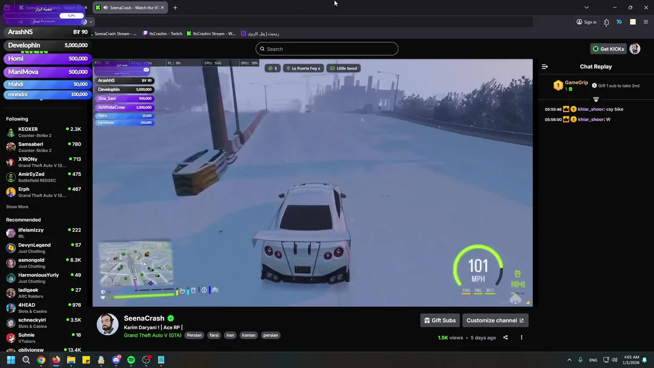This screenshot has width=654, height=368.
Task: Click the SeenaCrash channel avatar
Action: (x=108, y=325)
